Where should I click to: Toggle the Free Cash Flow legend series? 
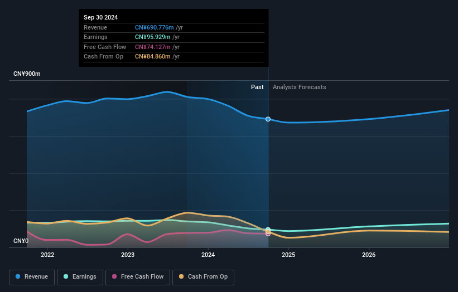coord(138,277)
